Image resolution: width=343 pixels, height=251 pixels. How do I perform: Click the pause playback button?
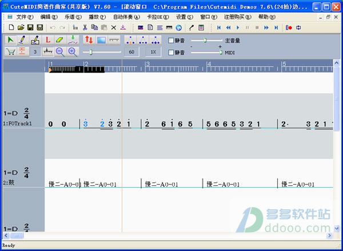point(248,27)
